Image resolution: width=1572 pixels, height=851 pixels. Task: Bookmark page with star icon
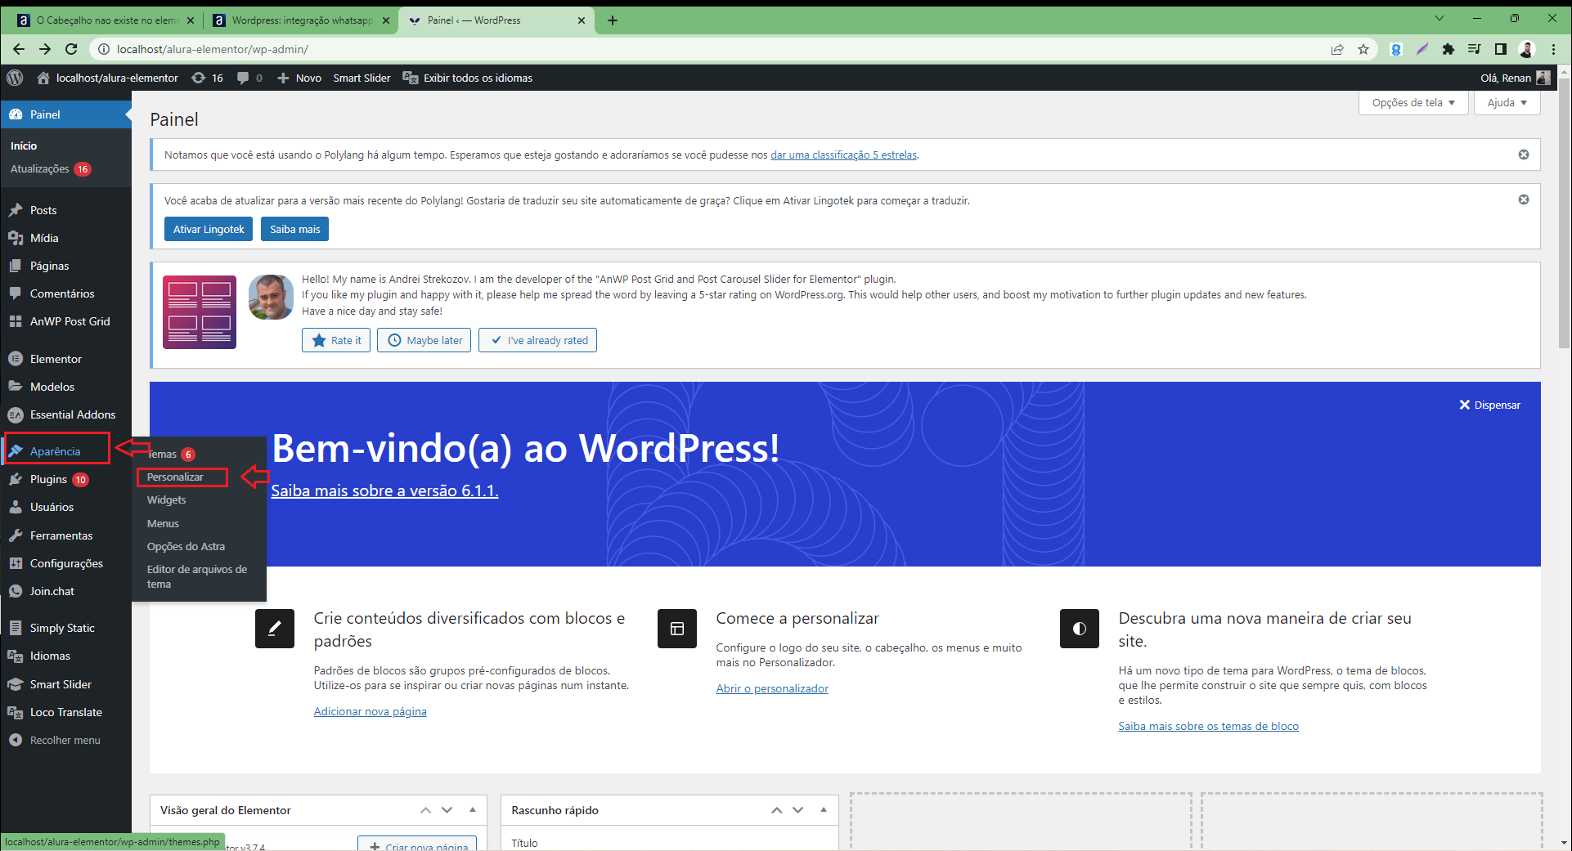coord(1363,49)
